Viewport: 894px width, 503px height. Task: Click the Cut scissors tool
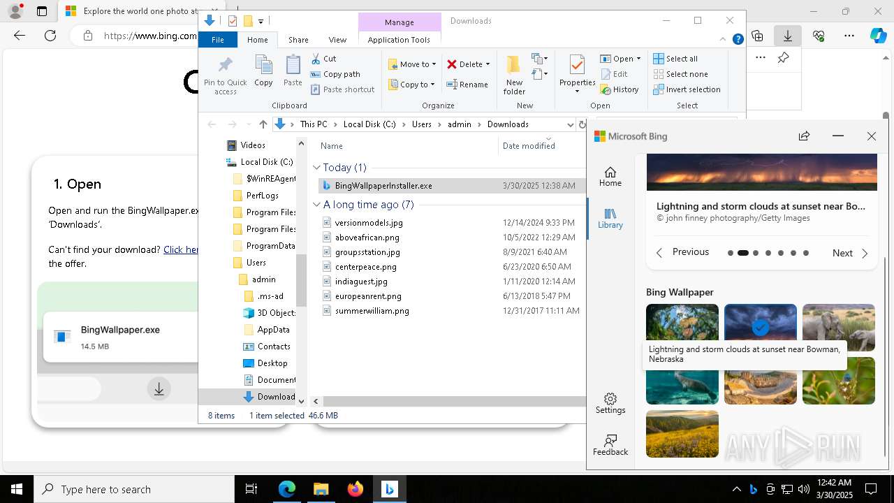coord(323,59)
